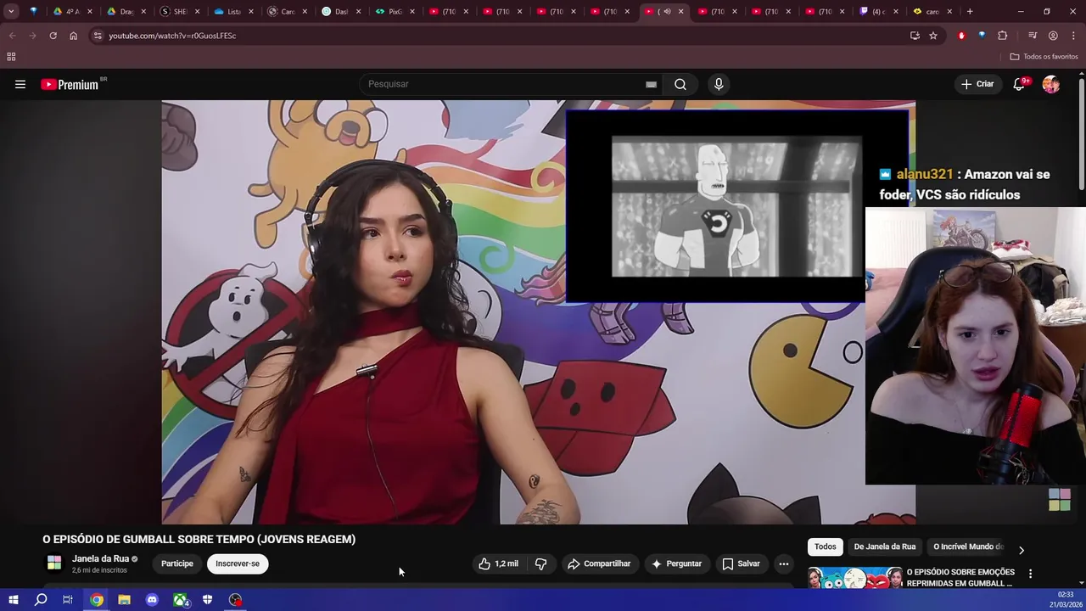The image size is (1086, 611).
Task: Open the Chrome tab search dropdown
Action: pyautogui.click(x=11, y=11)
